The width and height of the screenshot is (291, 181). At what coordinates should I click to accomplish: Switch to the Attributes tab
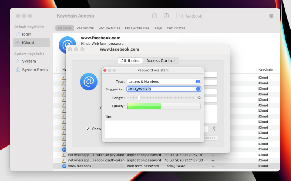[x=130, y=60]
